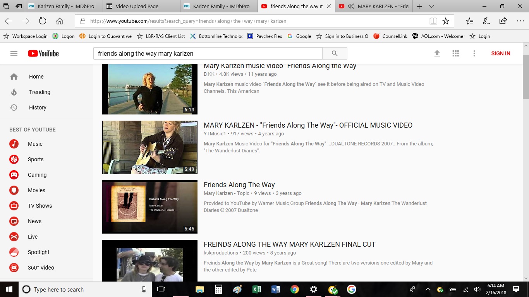
Task: Switch to the Video Upload Page tab
Action: pyautogui.click(x=141, y=6)
